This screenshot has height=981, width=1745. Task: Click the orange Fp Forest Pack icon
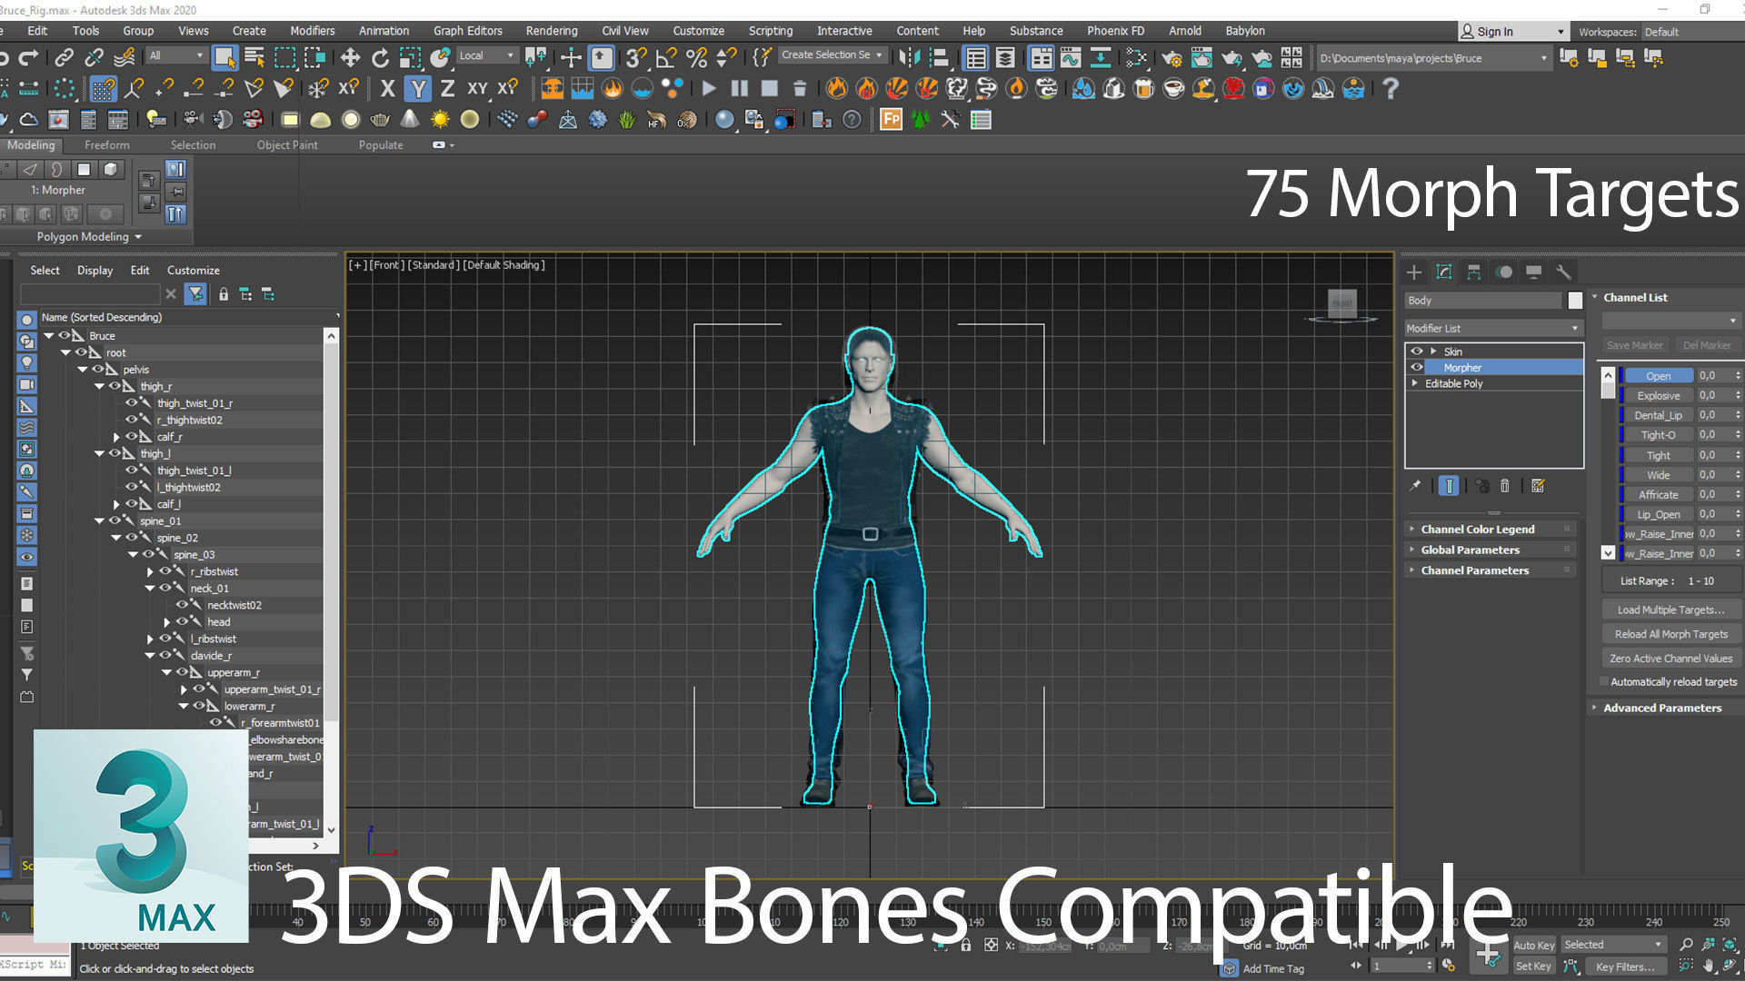891,120
